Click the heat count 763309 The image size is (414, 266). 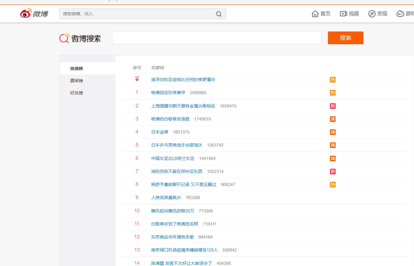[x=193, y=198]
